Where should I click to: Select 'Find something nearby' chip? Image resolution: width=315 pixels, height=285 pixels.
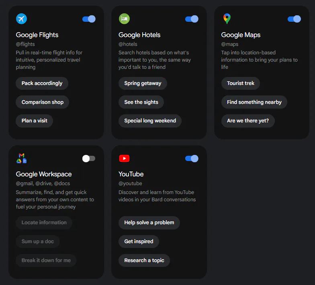coord(254,102)
